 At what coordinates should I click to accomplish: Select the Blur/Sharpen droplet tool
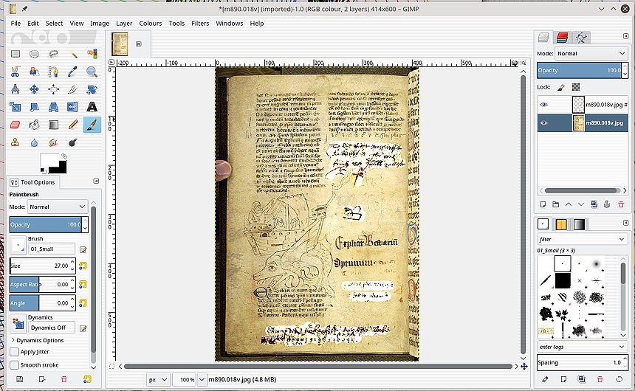click(35, 142)
